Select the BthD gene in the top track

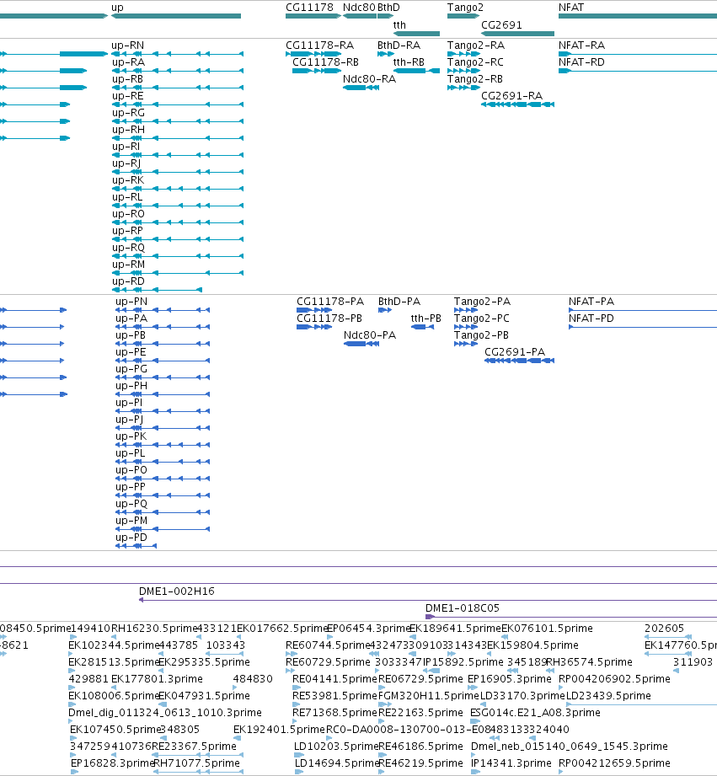(386, 16)
